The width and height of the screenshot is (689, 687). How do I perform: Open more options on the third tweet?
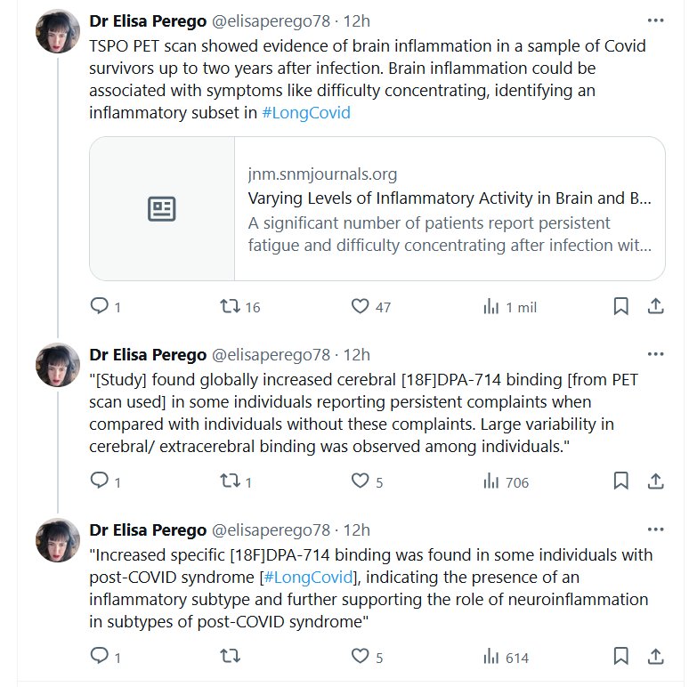[655, 529]
